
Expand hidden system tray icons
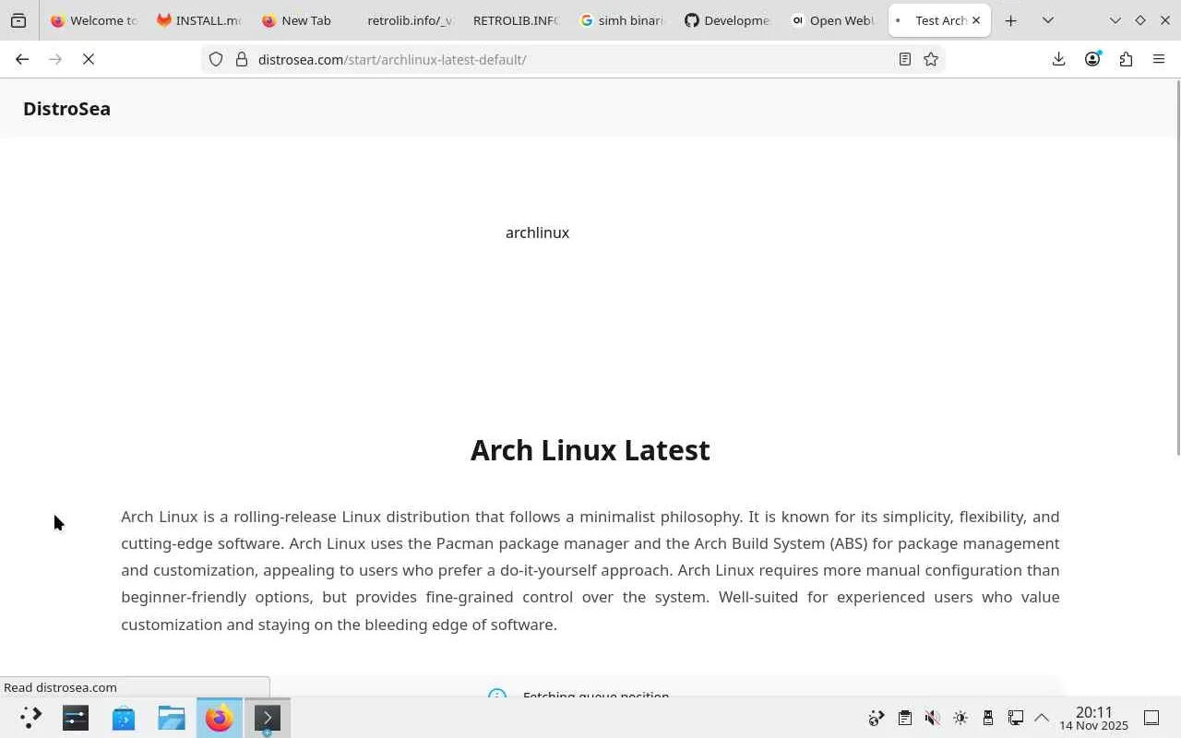pos(1042,718)
